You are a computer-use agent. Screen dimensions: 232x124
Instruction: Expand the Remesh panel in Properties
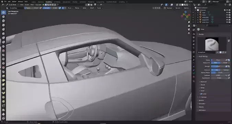pyautogui.click(x=201, y=100)
